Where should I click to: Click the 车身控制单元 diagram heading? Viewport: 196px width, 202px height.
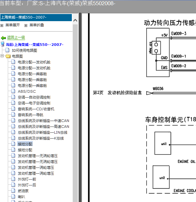tap(171, 120)
